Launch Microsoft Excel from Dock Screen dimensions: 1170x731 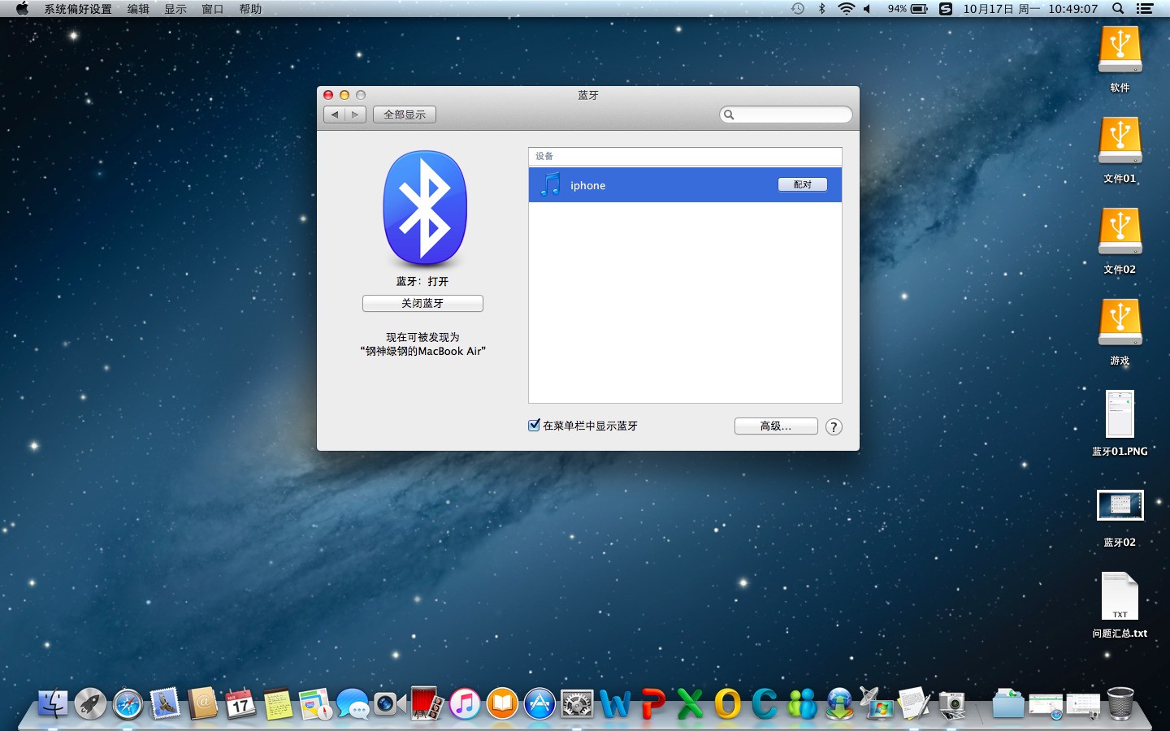click(x=690, y=703)
